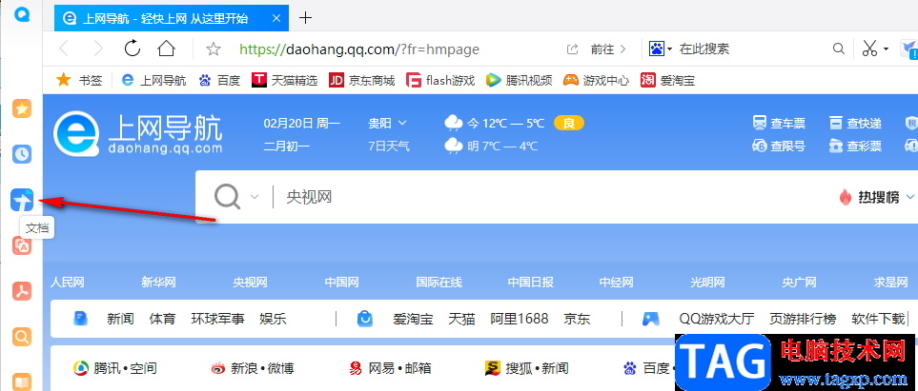Open the 人民网 link

point(68,283)
